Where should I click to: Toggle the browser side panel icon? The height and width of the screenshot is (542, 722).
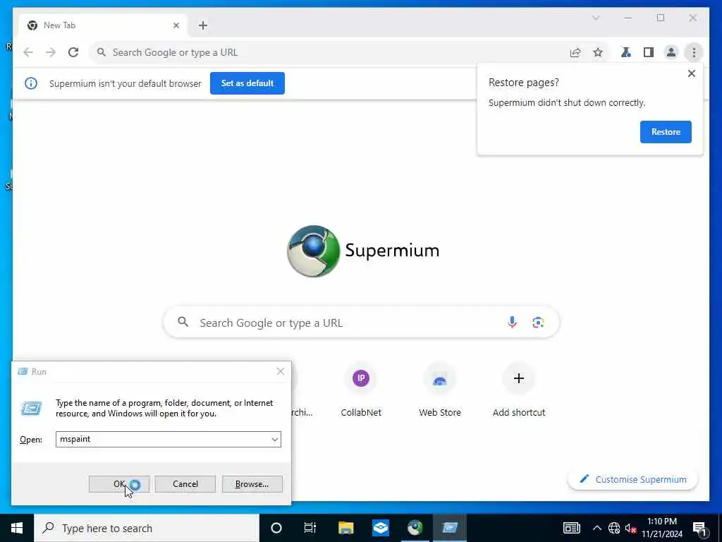click(x=649, y=52)
